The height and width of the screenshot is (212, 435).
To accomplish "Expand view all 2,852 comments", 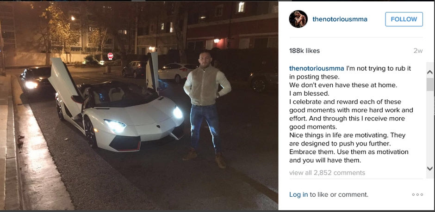I will point(327,173).
